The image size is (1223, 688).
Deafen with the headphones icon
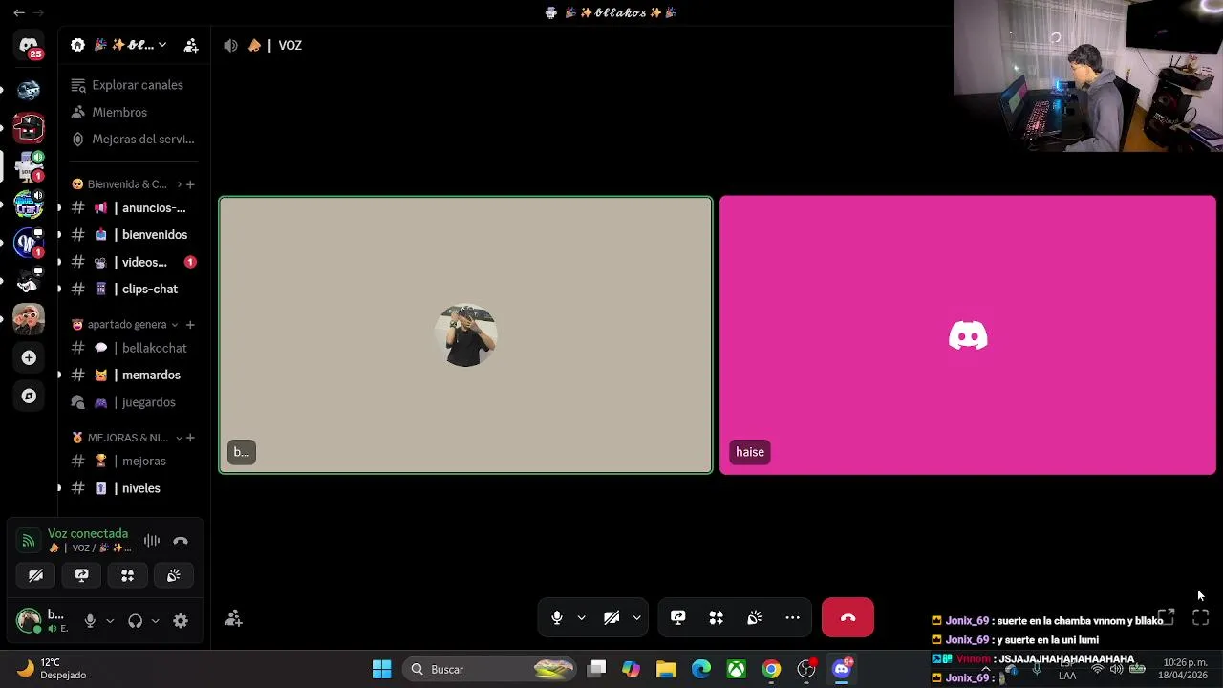coord(135,621)
